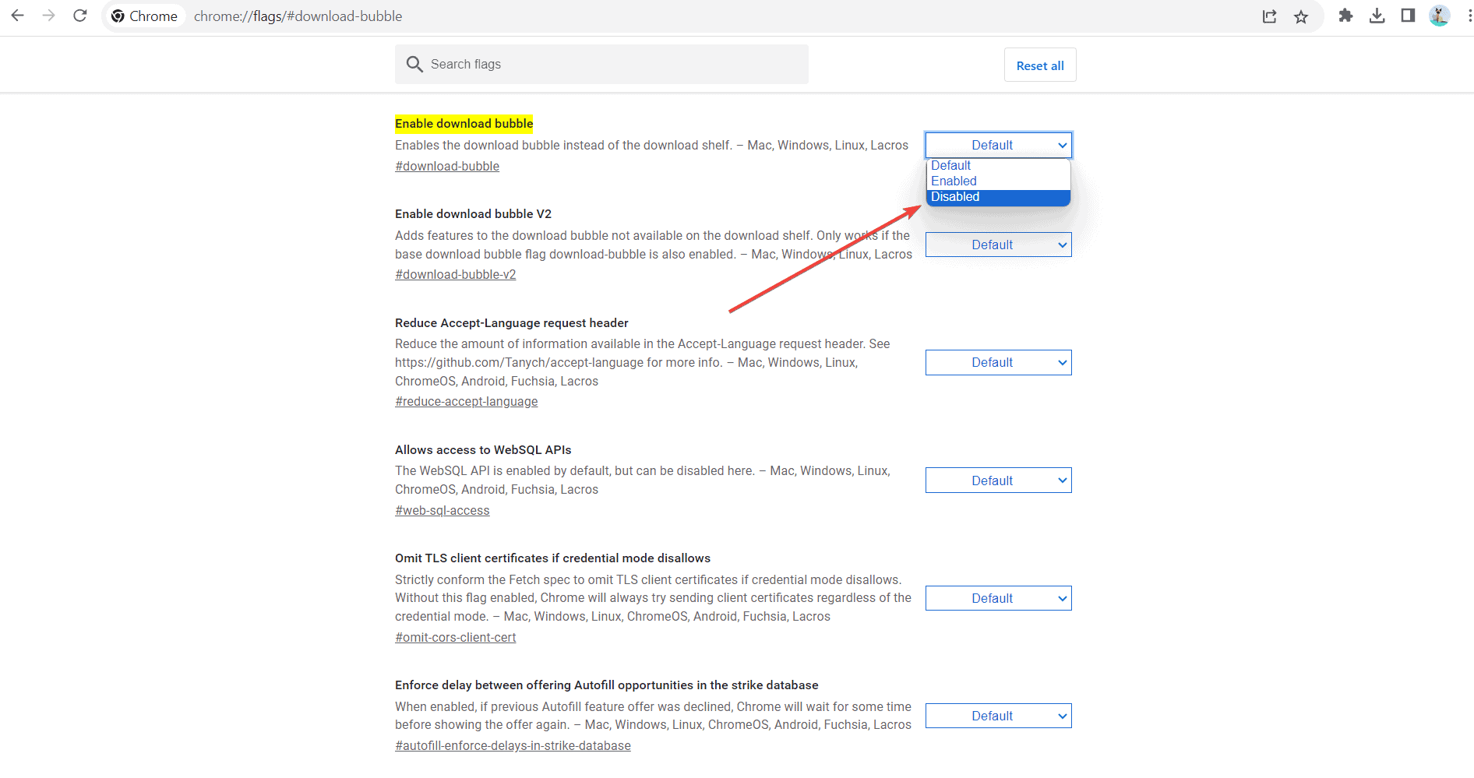Click the highlighted Enable download bubble title
The image size is (1474, 778).
pyautogui.click(x=464, y=123)
